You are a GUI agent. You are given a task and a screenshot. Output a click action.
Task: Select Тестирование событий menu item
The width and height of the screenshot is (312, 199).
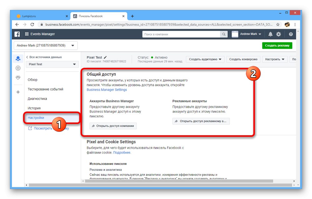click(x=45, y=89)
